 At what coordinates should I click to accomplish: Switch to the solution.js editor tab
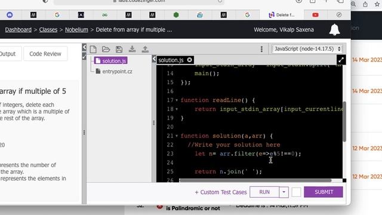(x=171, y=60)
